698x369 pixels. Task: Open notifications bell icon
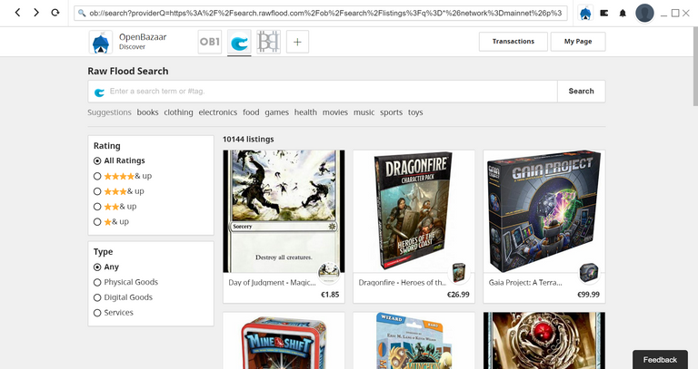click(623, 14)
